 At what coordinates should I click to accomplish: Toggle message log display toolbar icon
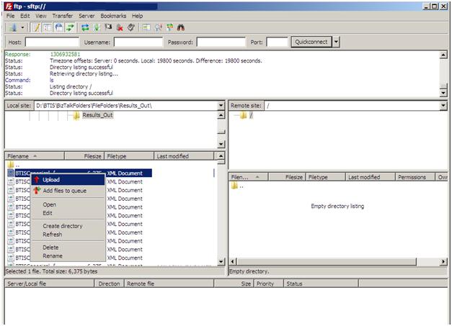click(x=37, y=27)
